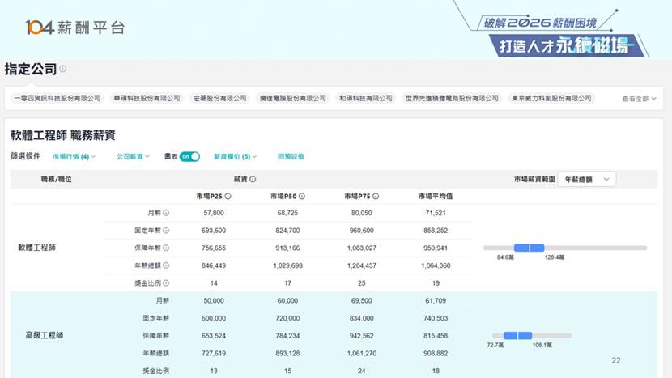Toggle the 圖表 on/off switch

(x=189, y=156)
